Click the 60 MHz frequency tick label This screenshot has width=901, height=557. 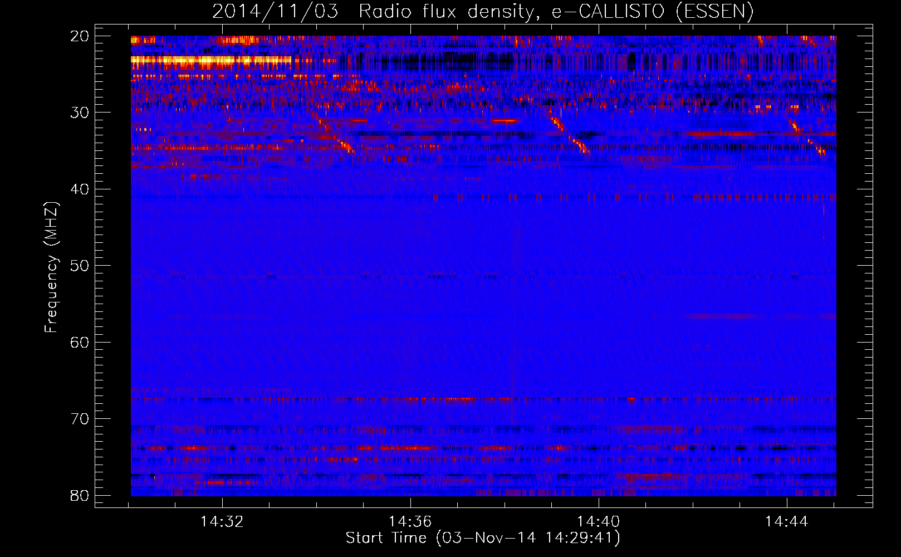click(x=80, y=342)
